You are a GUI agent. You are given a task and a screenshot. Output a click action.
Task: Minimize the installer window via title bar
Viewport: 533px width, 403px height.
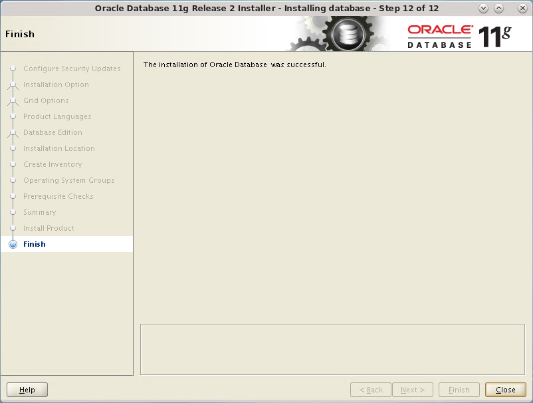483,9
